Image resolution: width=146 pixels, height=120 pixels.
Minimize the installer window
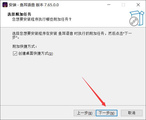pos(109,5)
